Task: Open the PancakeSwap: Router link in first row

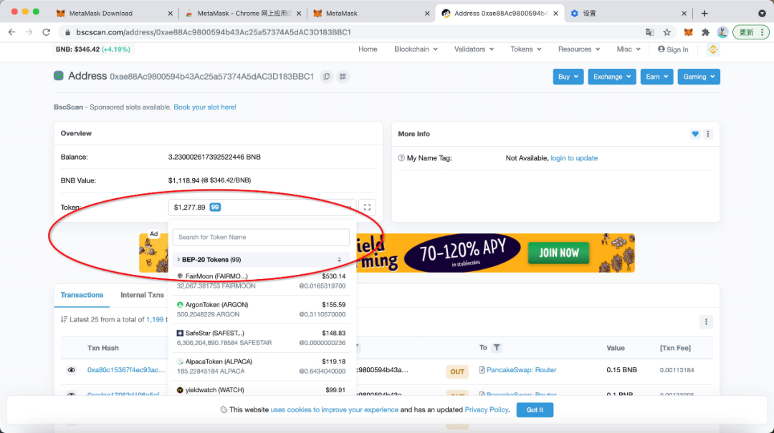Action: [521, 370]
